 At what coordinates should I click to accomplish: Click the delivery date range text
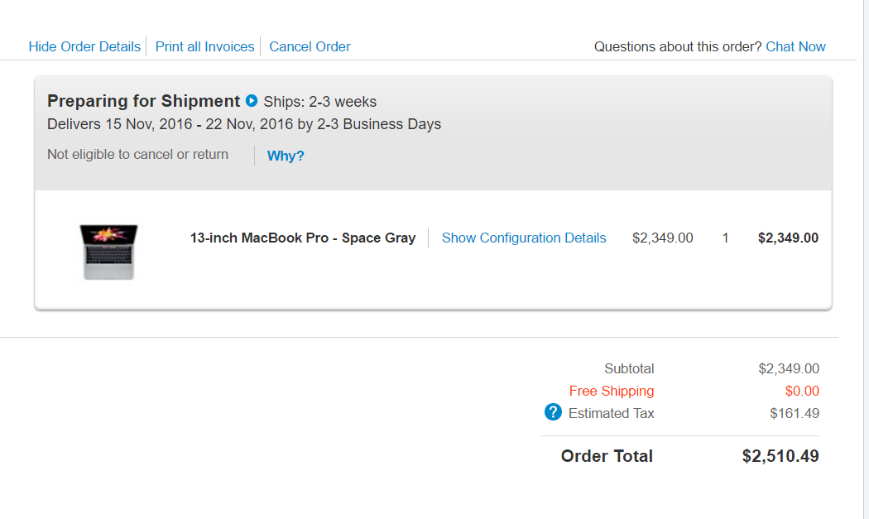[244, 124]
